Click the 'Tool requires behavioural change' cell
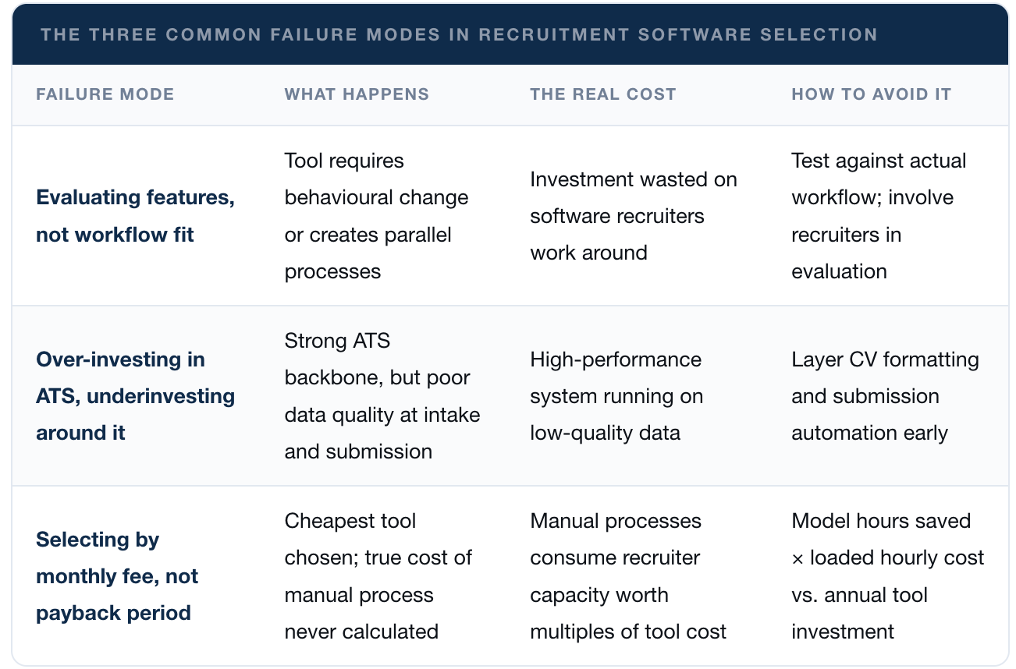1016x669 pixels. click(x=376, y=216)
